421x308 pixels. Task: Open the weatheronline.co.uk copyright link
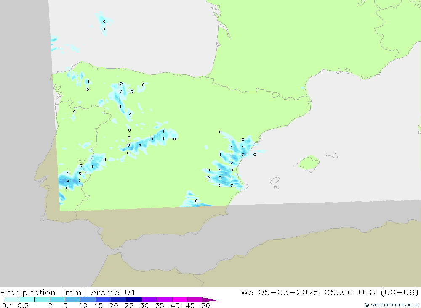[x=392, y=305]
